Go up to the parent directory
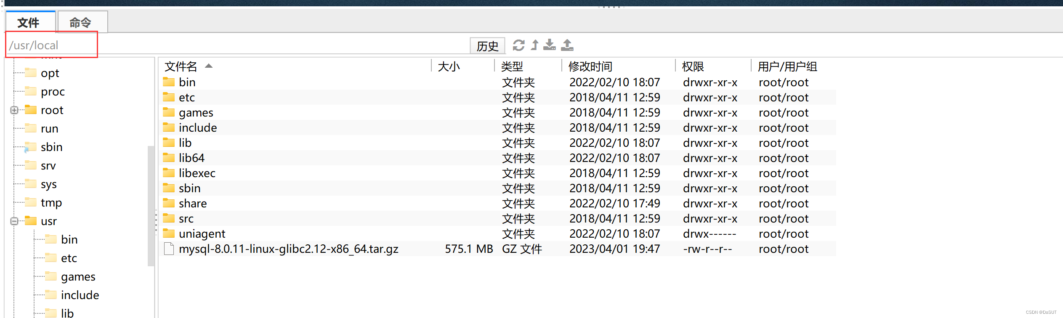 click(534, 45)
